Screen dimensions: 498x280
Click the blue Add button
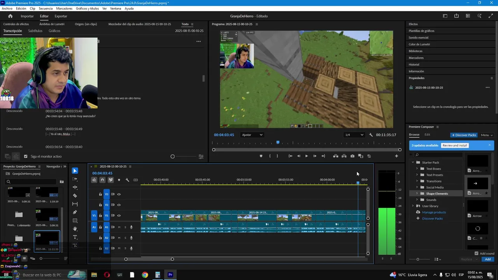[x=487, y=259]
